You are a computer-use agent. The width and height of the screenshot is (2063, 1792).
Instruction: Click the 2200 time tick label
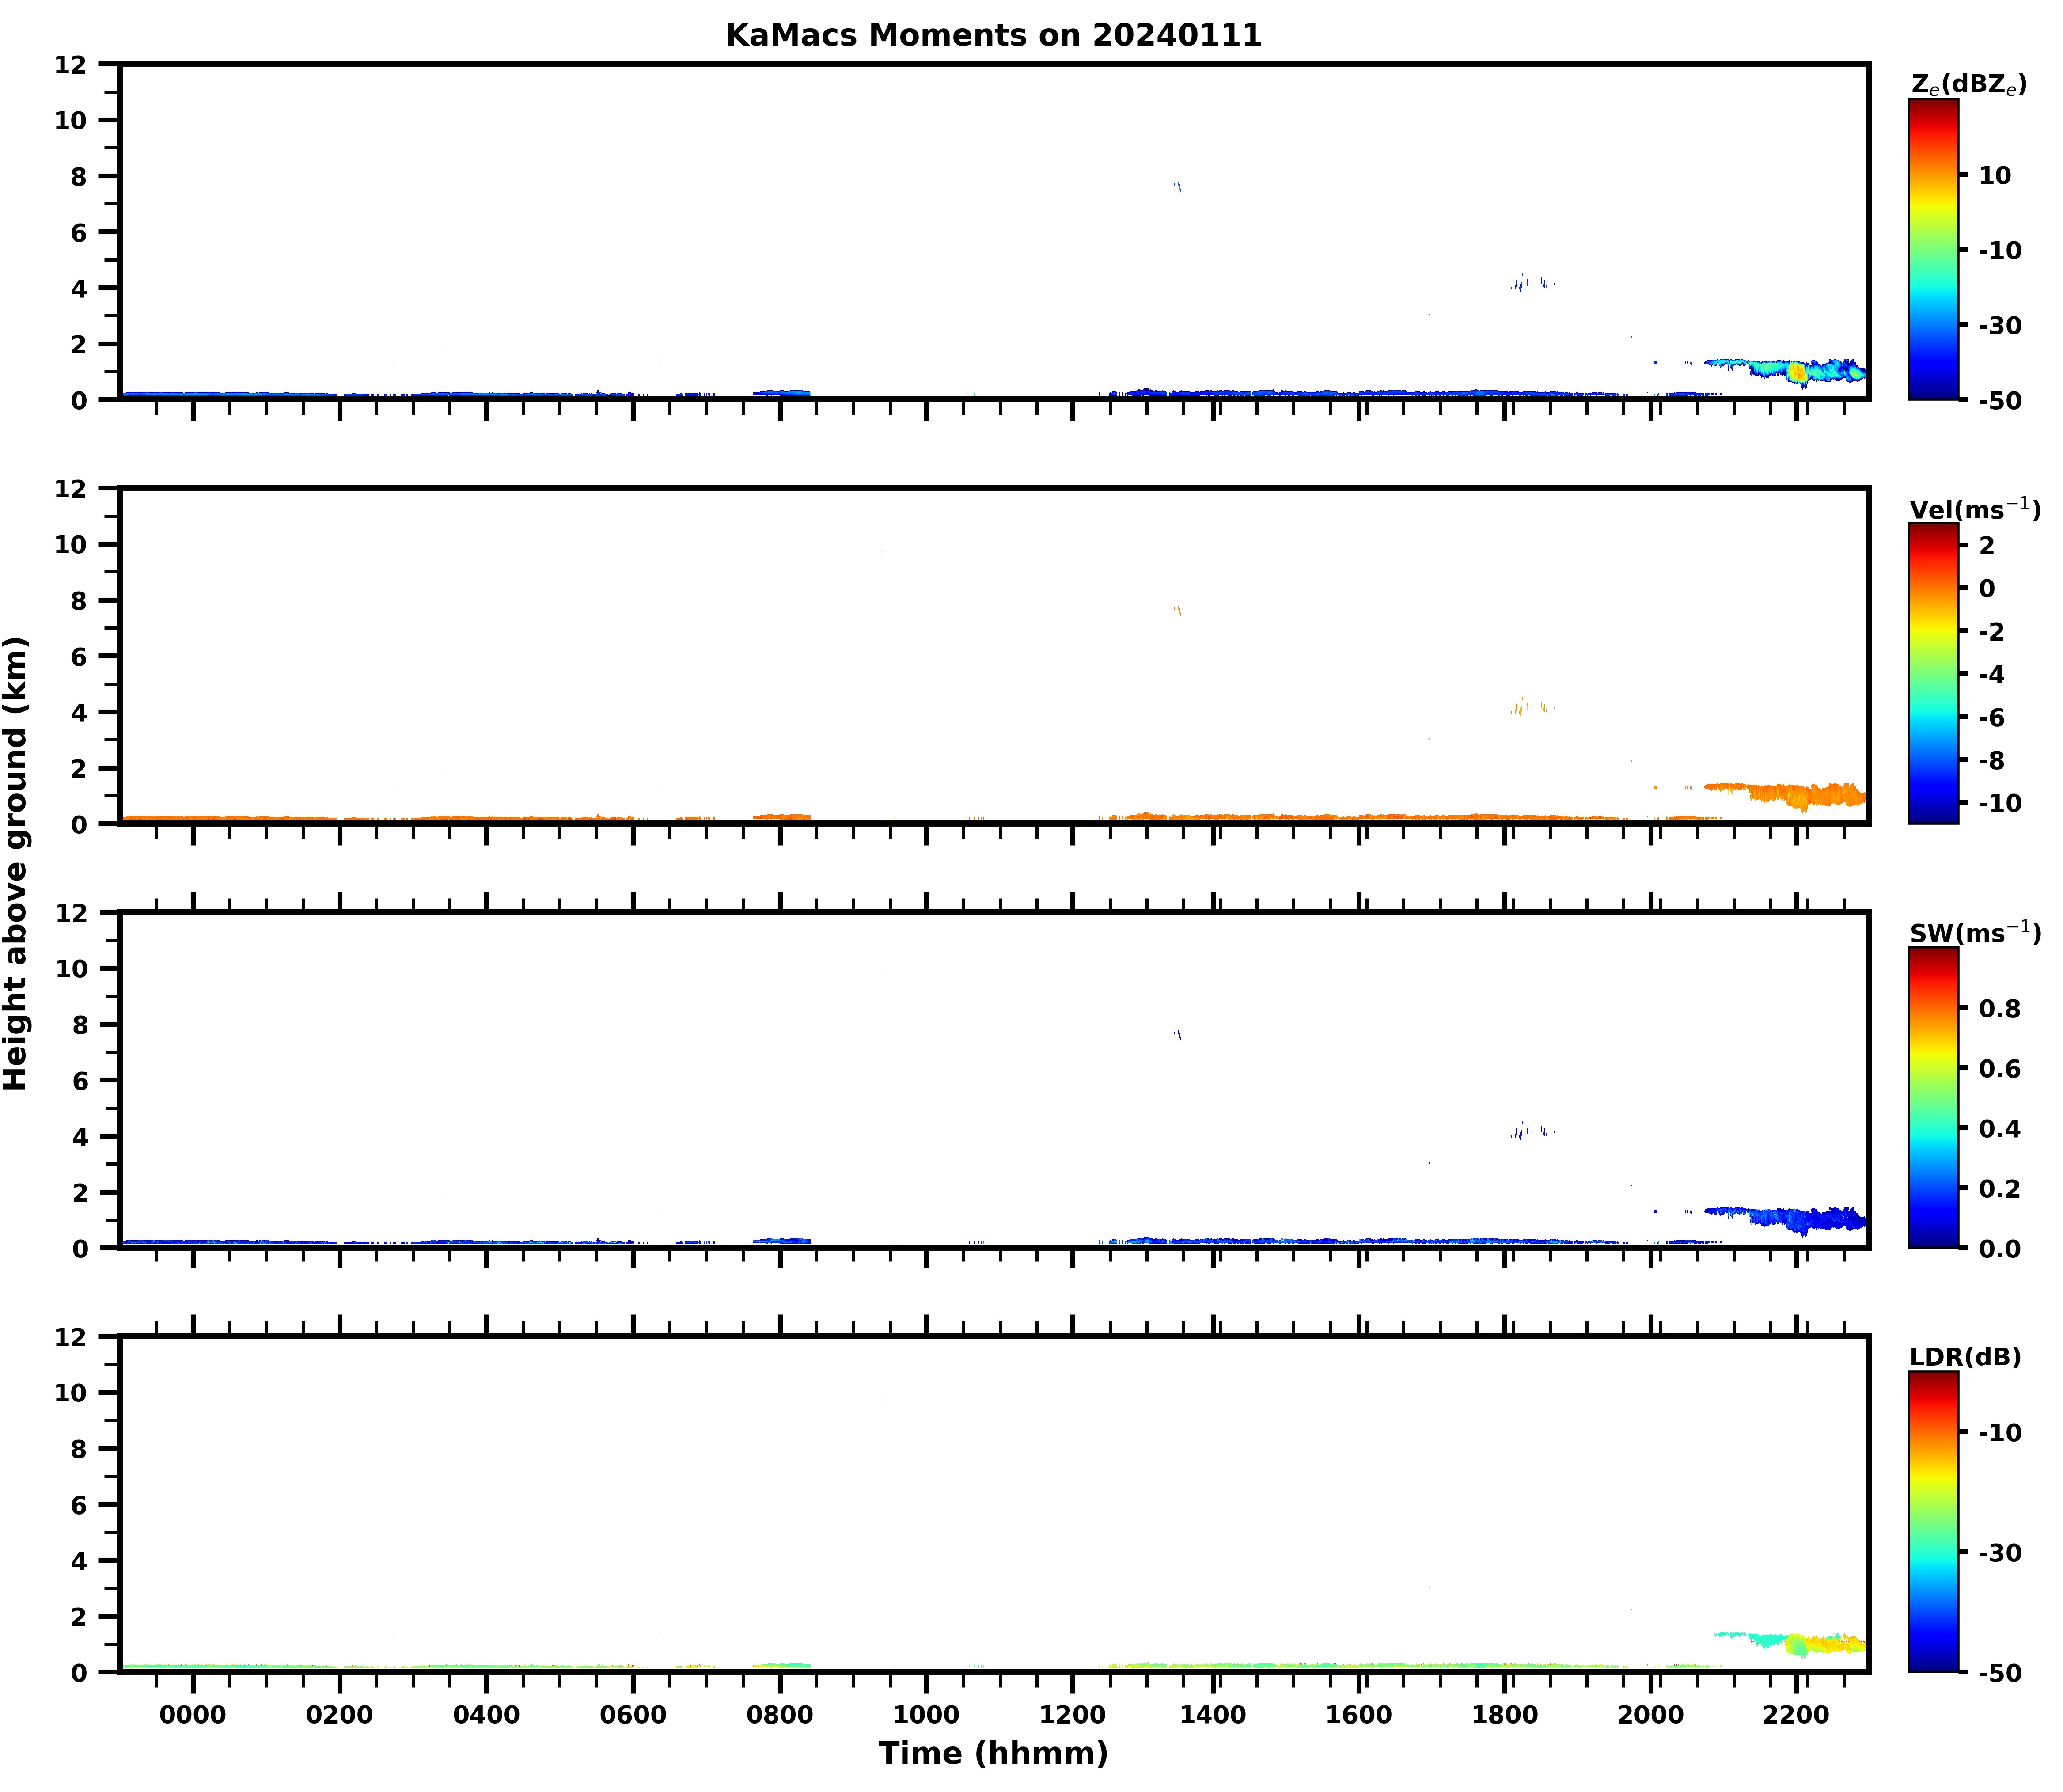[x=1796, y=1715]
